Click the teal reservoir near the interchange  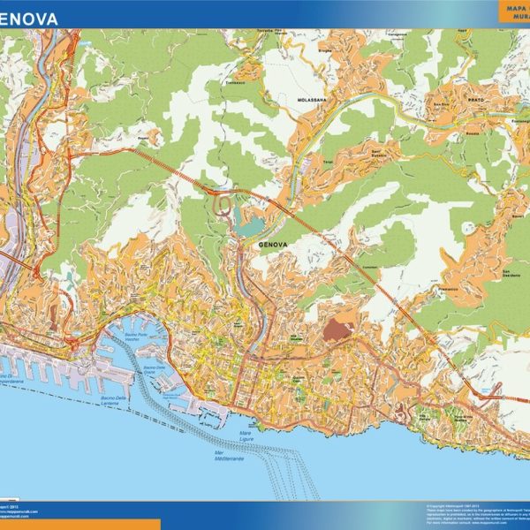(249, 226)
